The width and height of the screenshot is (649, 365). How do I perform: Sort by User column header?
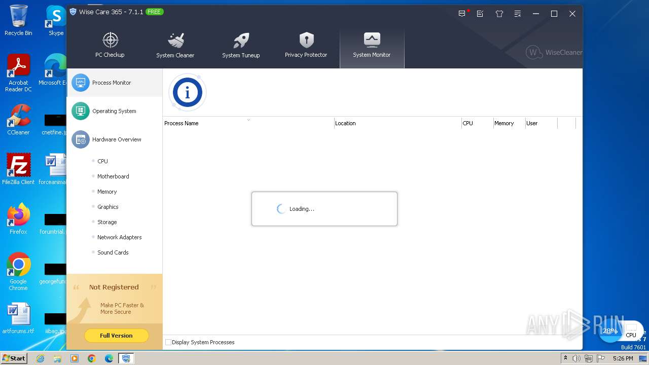(x=541, y=123)
